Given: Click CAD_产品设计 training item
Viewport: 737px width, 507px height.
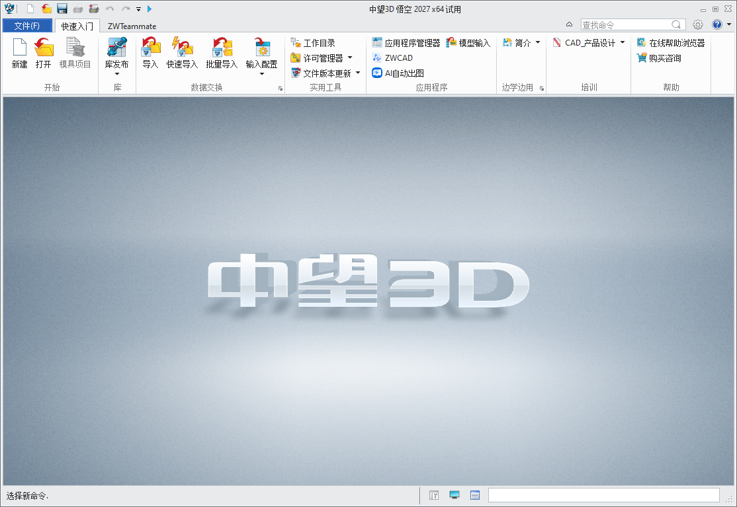Looking at the screenshot, I should point(584,43).
